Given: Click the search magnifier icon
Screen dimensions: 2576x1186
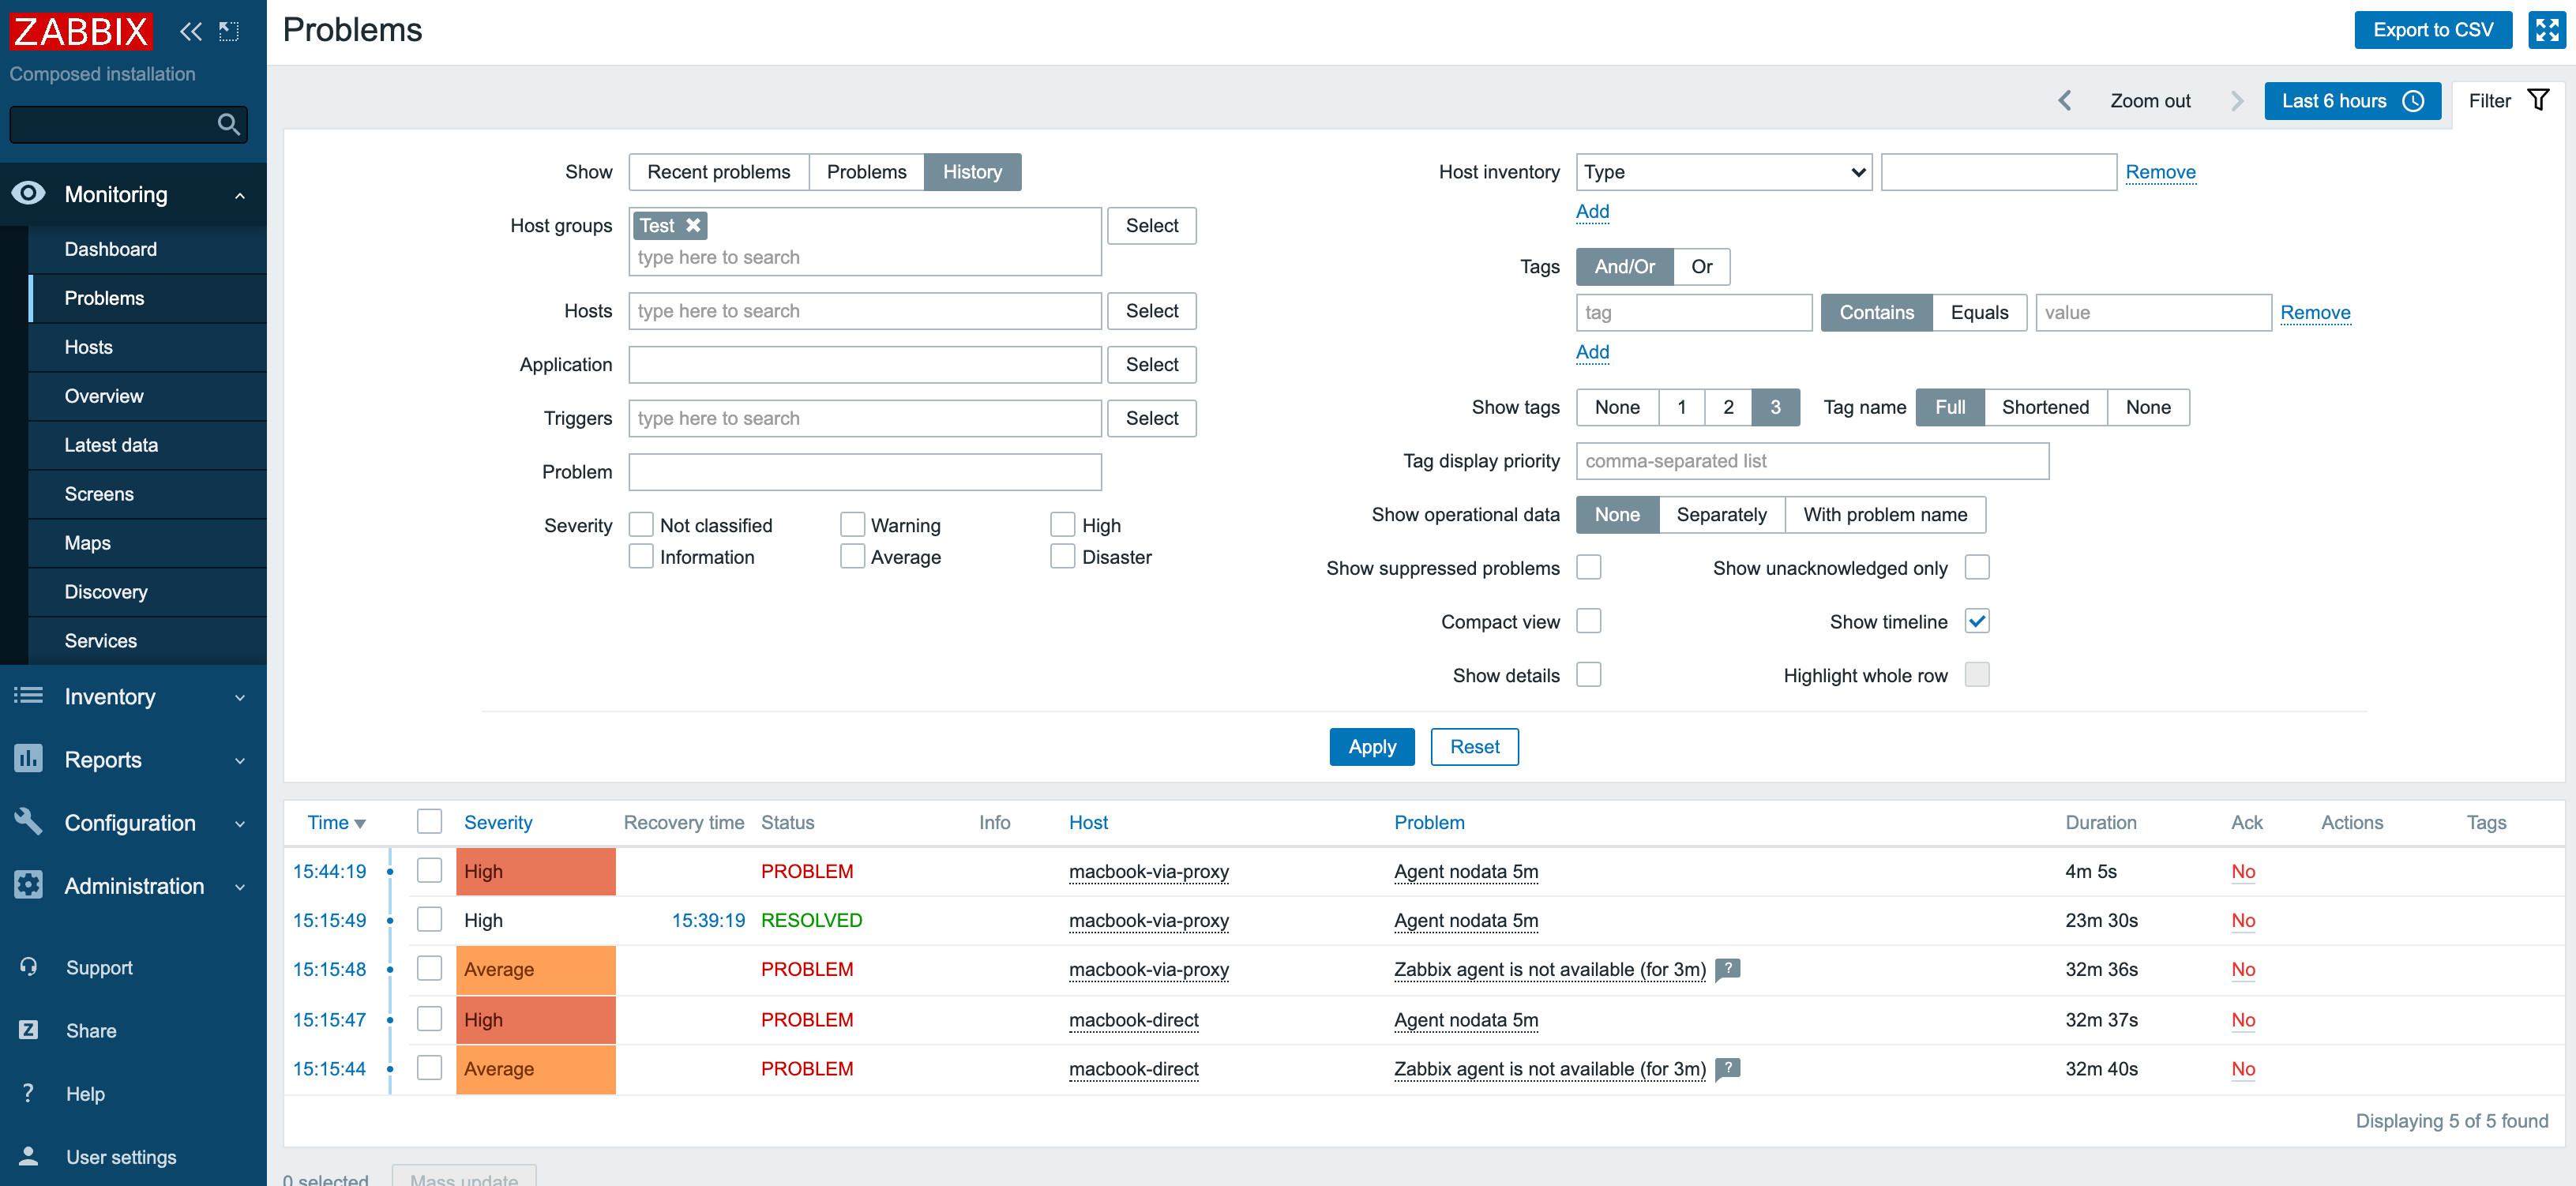Looking at the screenshot, I should 228,124.
